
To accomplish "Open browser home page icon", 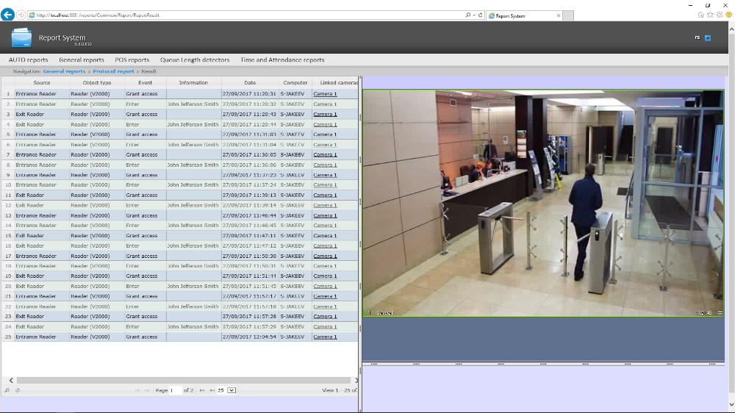I will tap(701, 15).
